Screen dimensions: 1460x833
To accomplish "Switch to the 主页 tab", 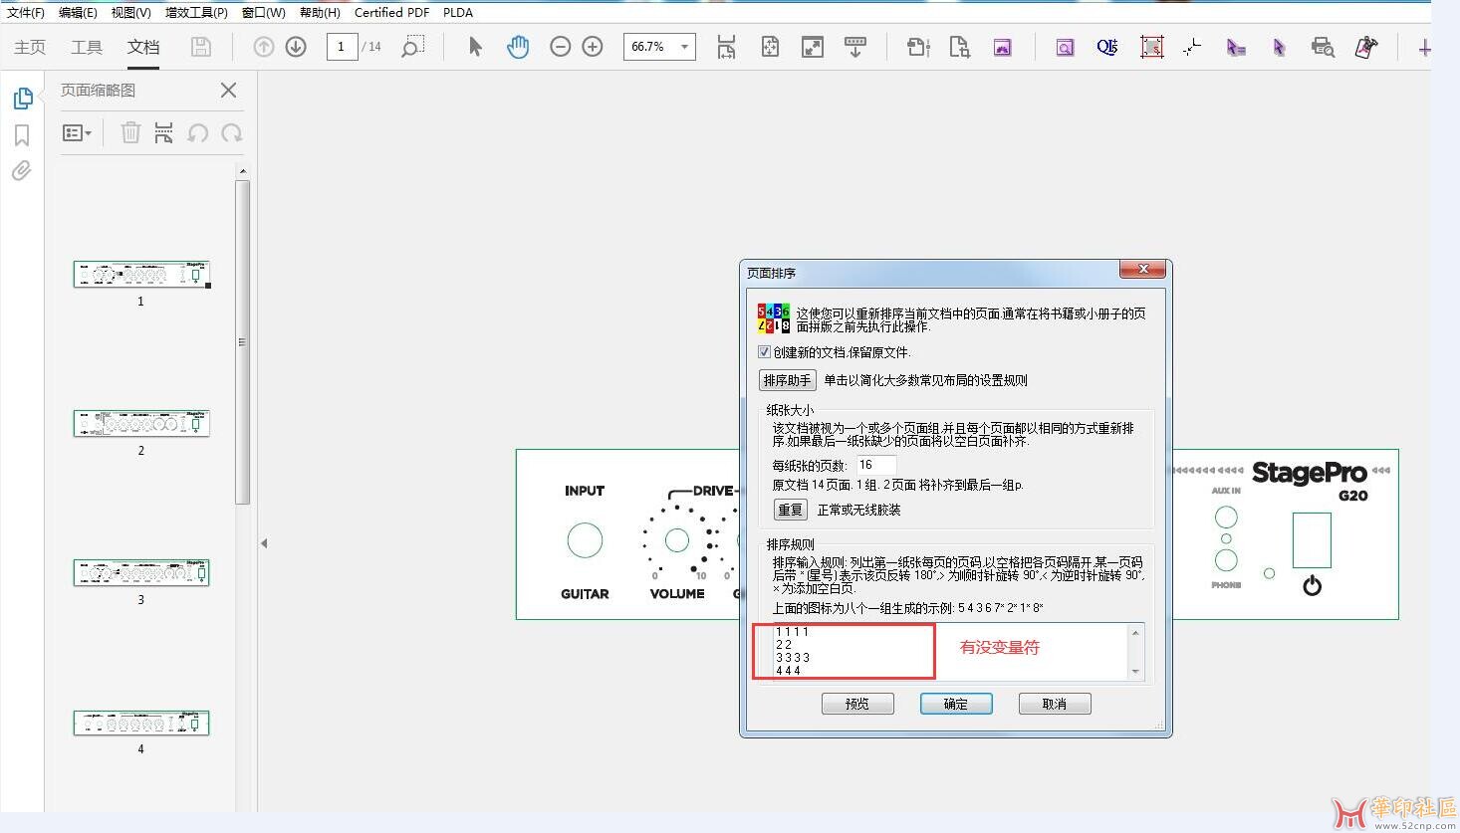I will pyautogui.click(x=30, y=47).
